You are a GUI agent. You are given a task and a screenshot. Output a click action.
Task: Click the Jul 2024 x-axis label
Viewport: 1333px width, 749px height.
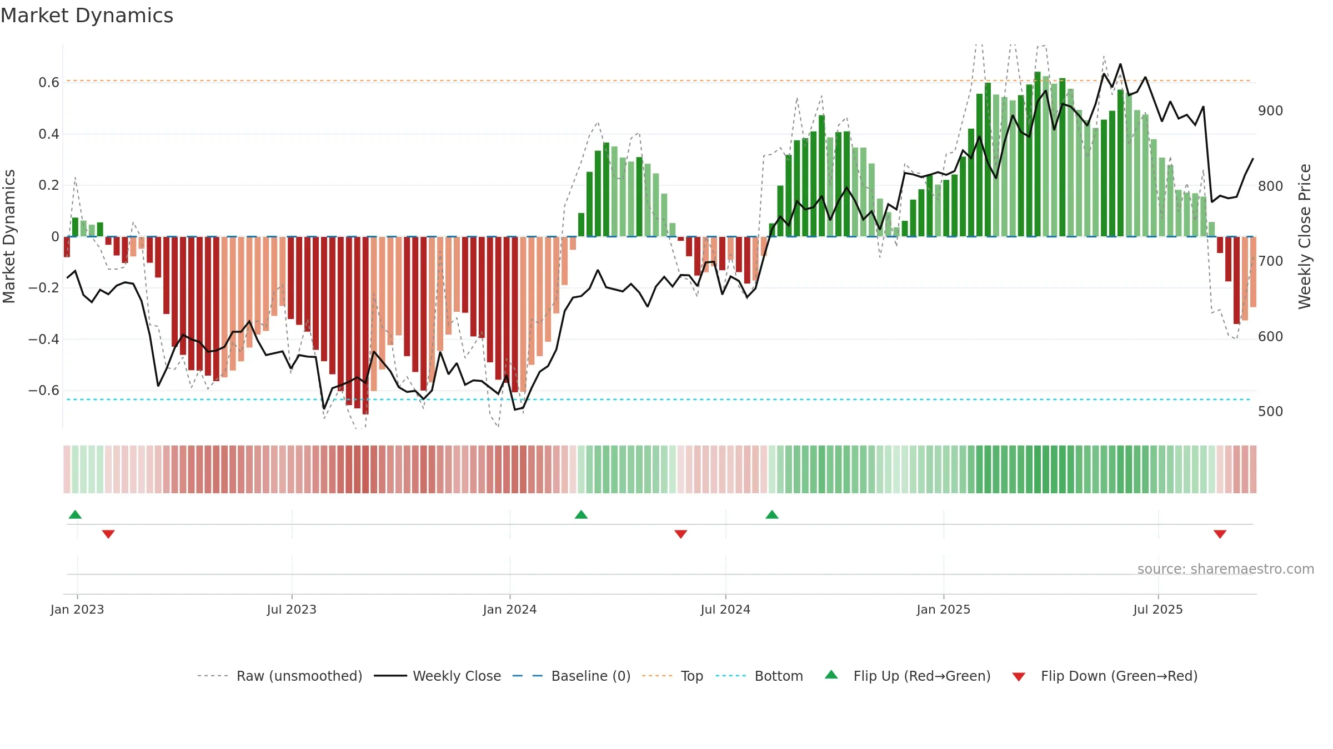[x=725, y=610]
